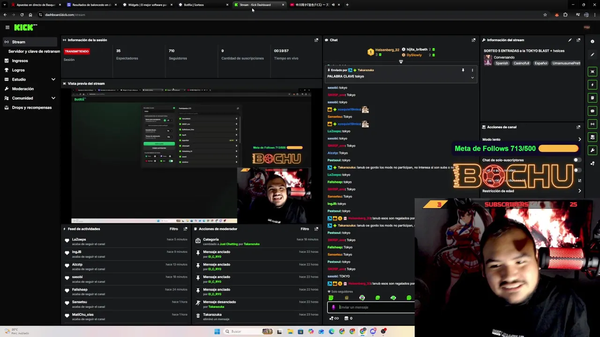This screenshot has height=337, width=600.
Task: Click the Casinofull tag
Action: click(x=521, y=63)
